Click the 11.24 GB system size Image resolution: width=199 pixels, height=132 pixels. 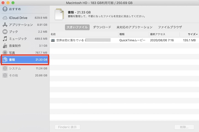click(x=41, y=68)
